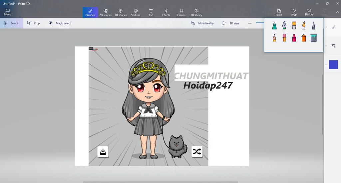Screen dimensions: 341x183
Task: Click the vertical scrollbar beside the canvas
Action: pos(322,104)
